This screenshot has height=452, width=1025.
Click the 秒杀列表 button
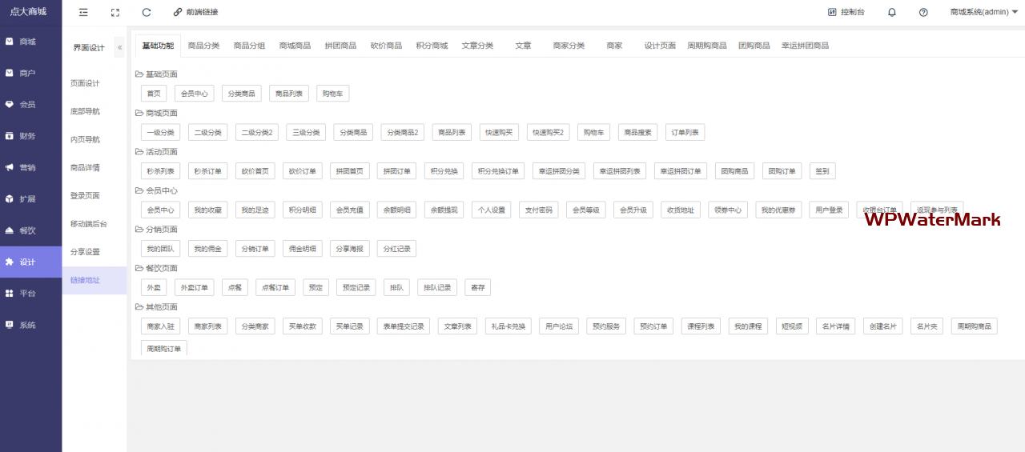click(x=160, y=171)
